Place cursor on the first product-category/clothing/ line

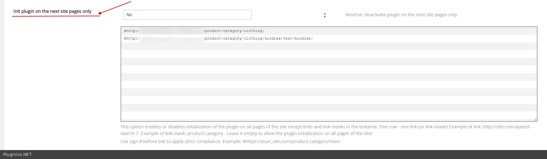[233, 31]
